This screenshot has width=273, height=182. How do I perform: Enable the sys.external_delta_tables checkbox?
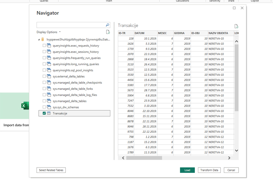(44, 77)
